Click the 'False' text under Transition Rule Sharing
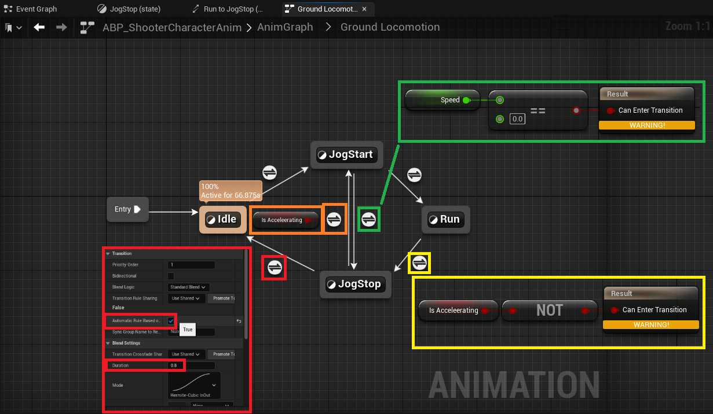This screenshot has height=414, width=713. tap(118, 308)
